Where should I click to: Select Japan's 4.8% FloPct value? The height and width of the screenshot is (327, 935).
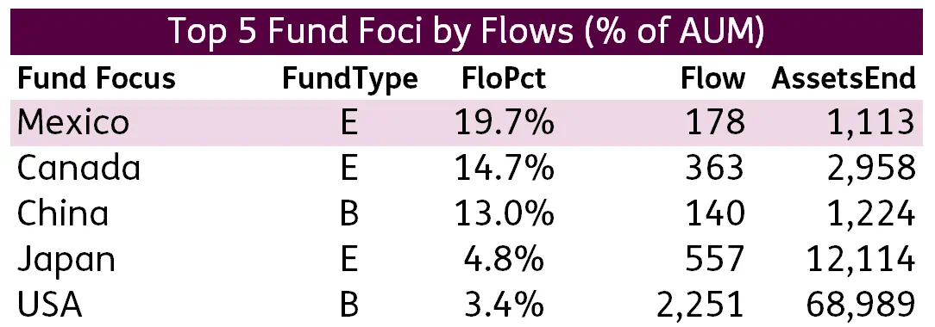pyautogui.click(x=504, y=260)
